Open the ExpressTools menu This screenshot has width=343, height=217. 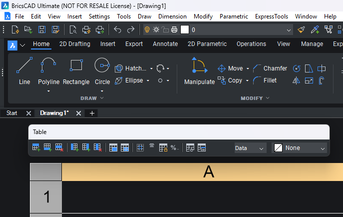pyautogui.click(x=272, y=16)
